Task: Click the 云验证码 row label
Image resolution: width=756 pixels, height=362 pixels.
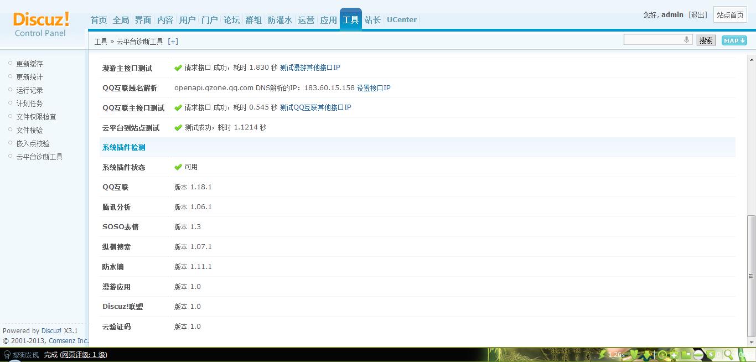Action: [x=116, y=327]
